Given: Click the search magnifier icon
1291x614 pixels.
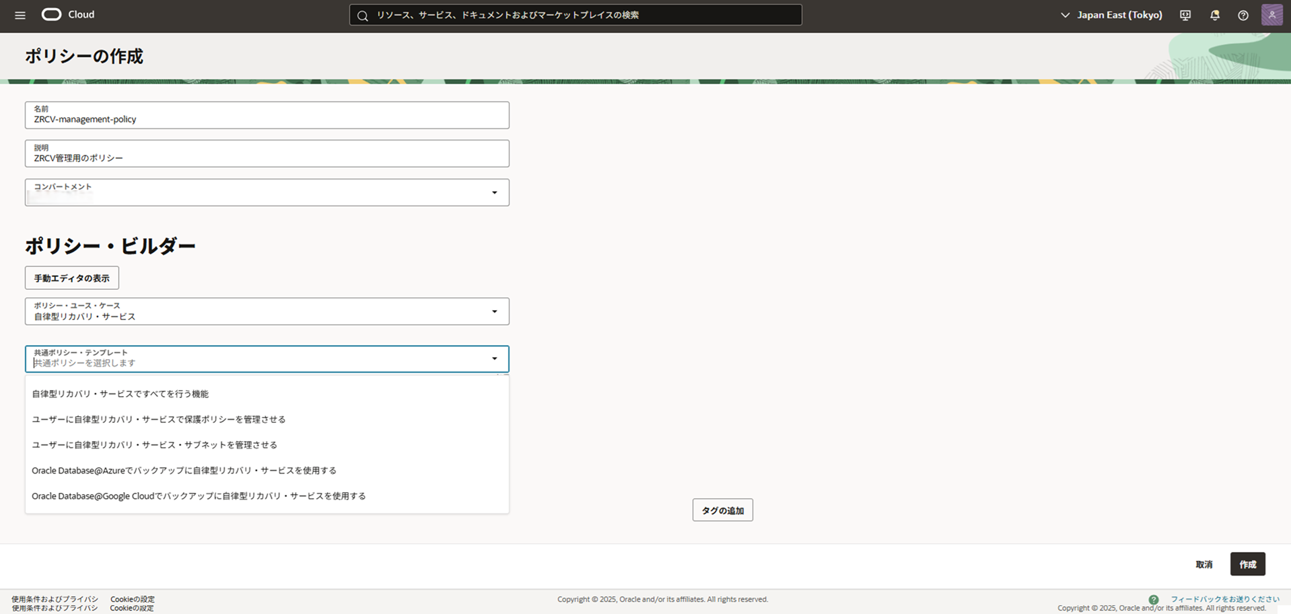Looking at the screenshot, I should click(x=363, y=15).
